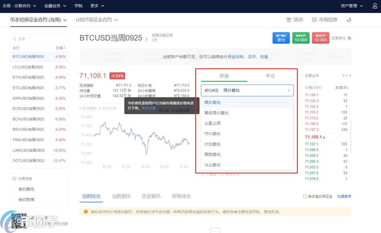This screenshot has height=233, width=381.
Task: Select LINKUSD当周0925 contract row
Action: pos(39,150)
